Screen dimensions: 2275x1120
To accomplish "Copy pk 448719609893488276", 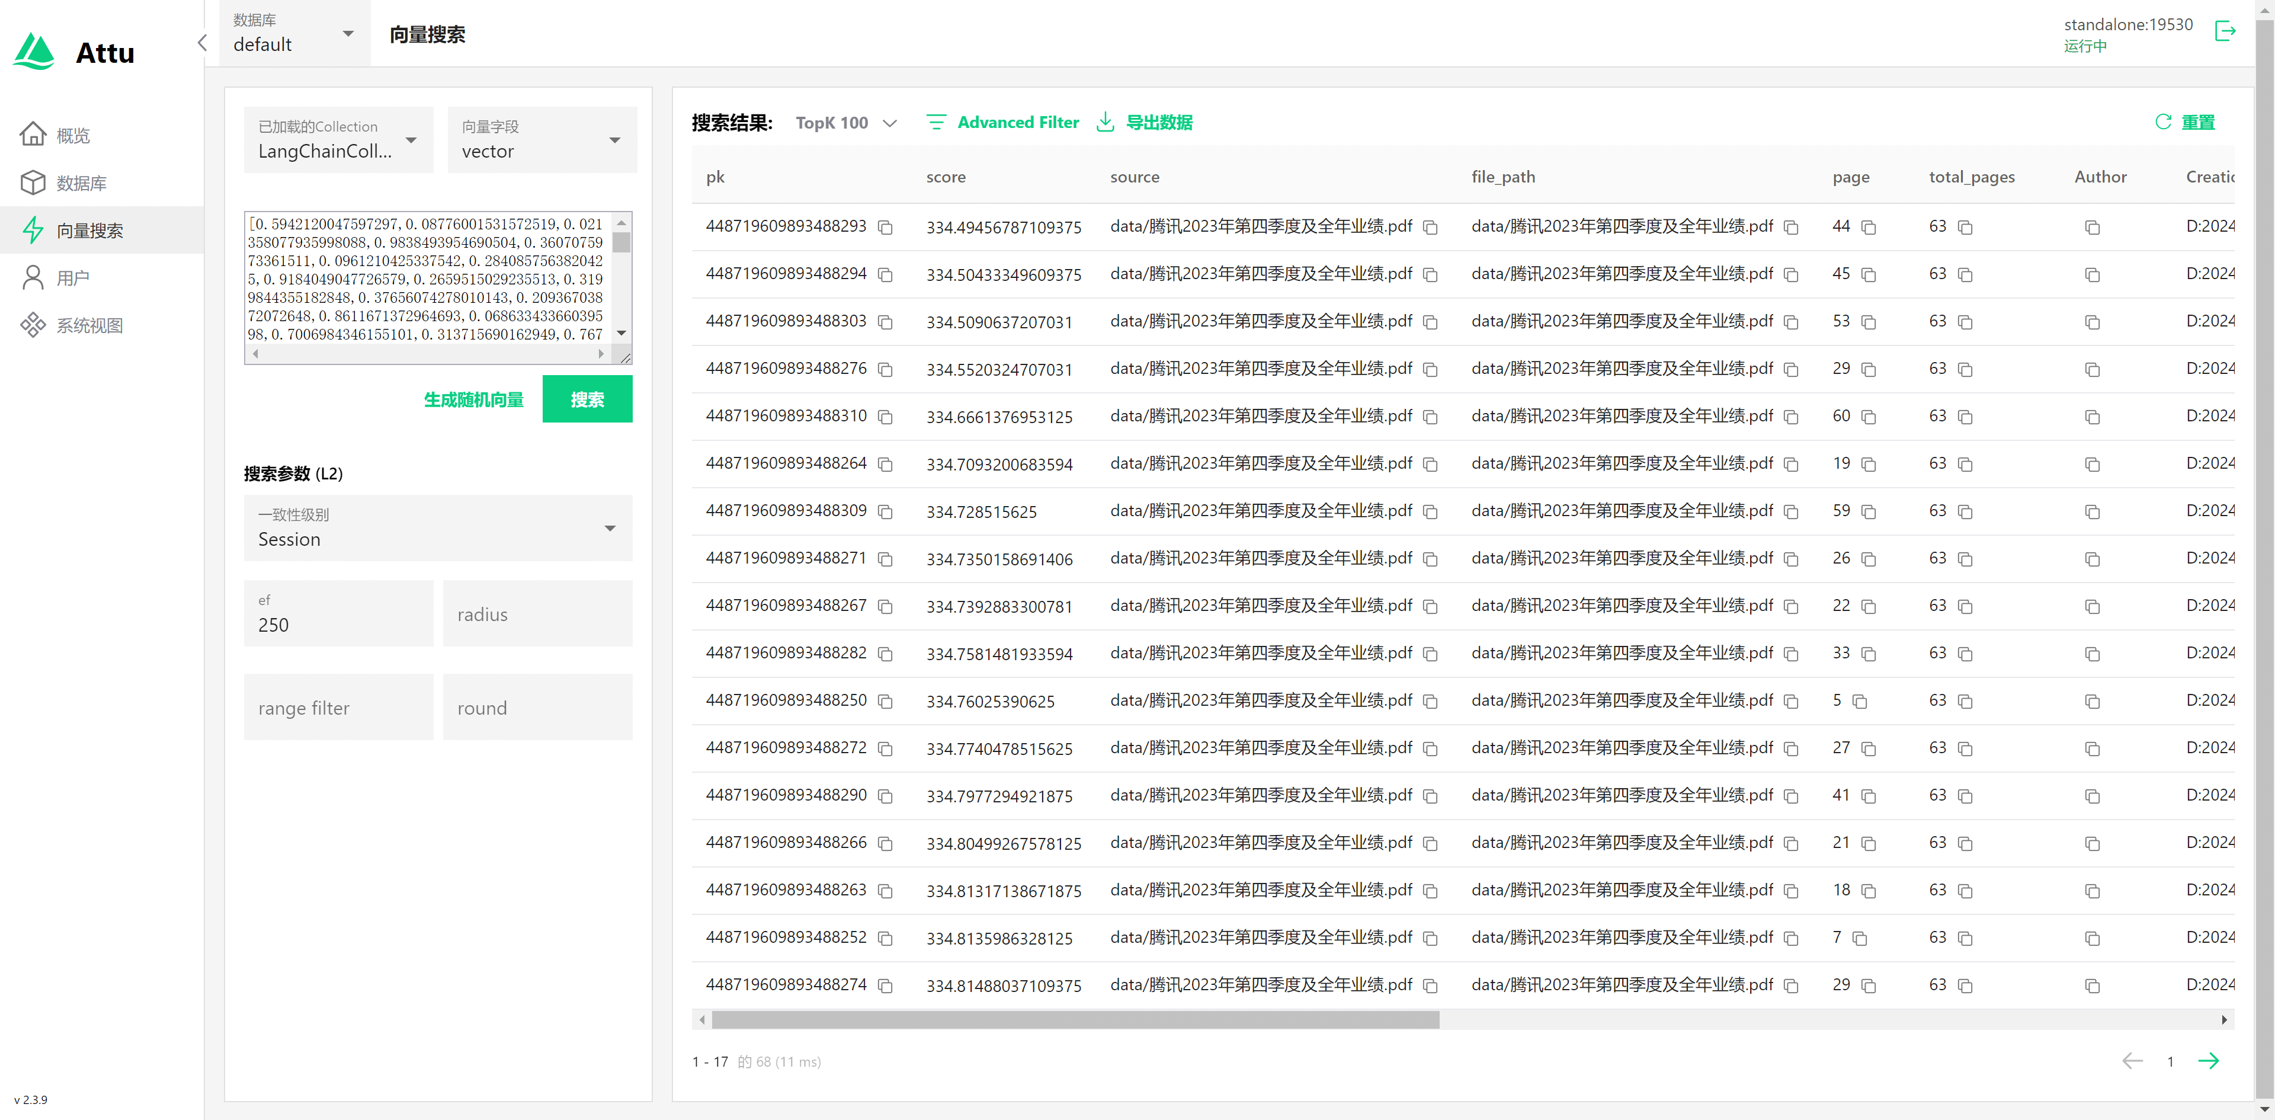I will (x=885, y=370).
